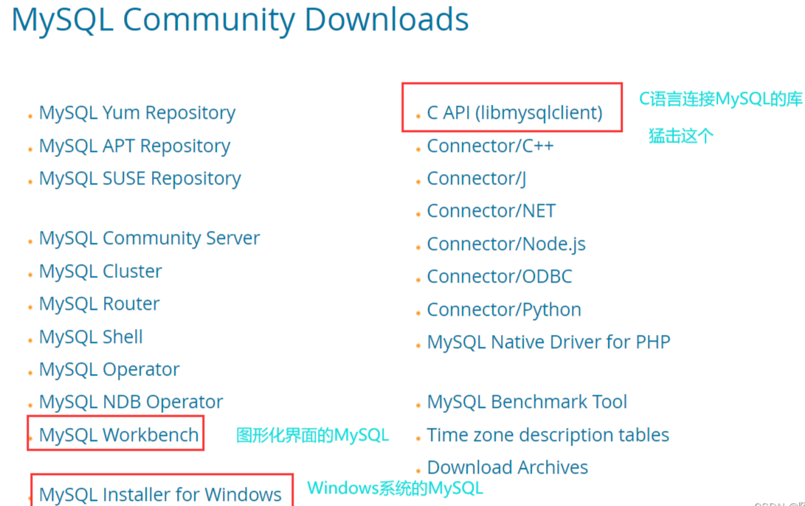This screenshot has height=506, width=805.
Task: Open MySQL Native Driver for PHP link
Action: tap(549, 342)
